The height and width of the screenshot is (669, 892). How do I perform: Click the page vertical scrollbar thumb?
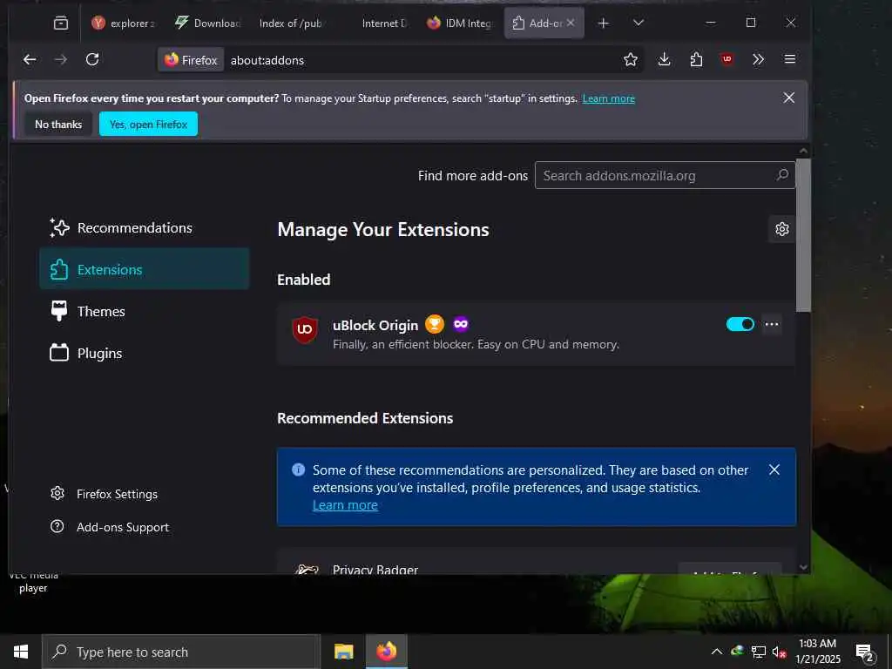coord(803,234)
